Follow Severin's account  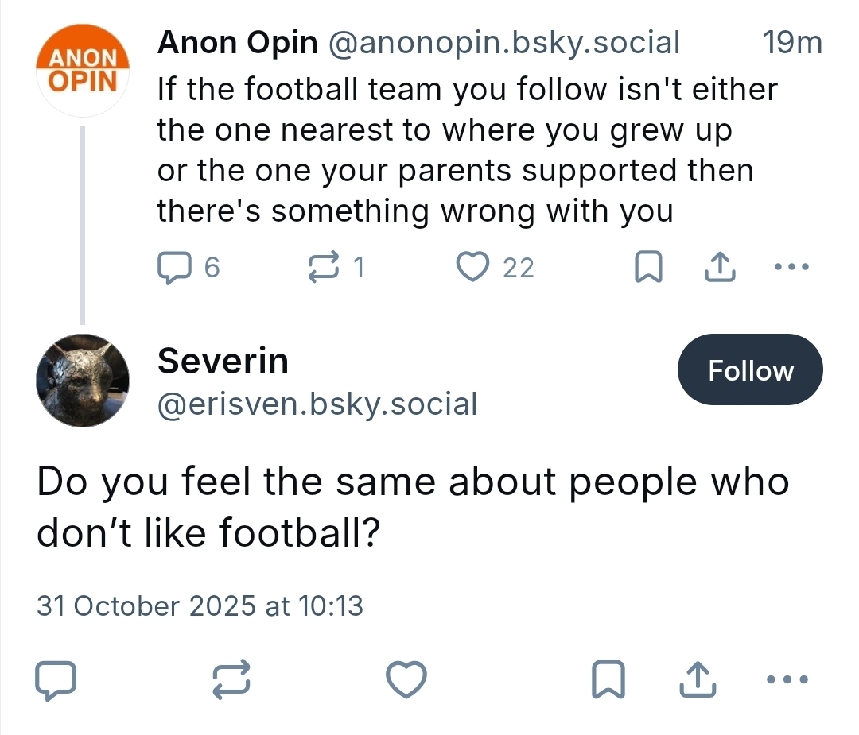(x=750, y=370)
